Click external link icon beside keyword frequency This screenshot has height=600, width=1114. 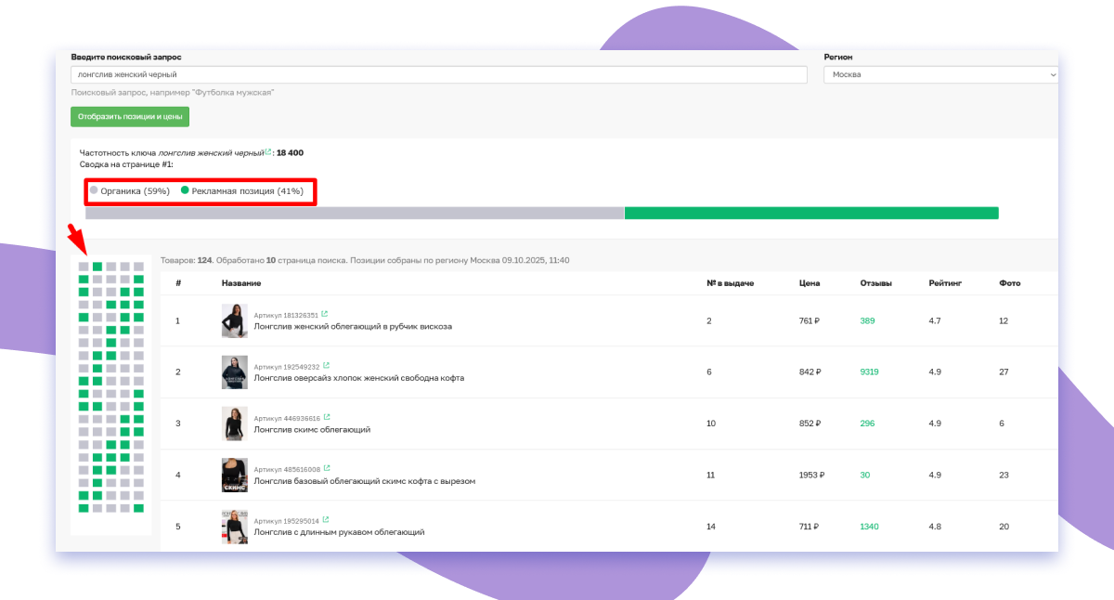pos(268,151)
